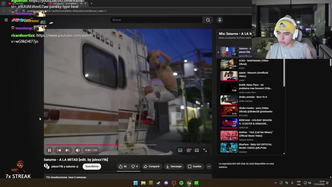Image resolution: width=332 pixels, height=187 pixels.
Task: Open the tab search dropdown
Action: point(3,4)
